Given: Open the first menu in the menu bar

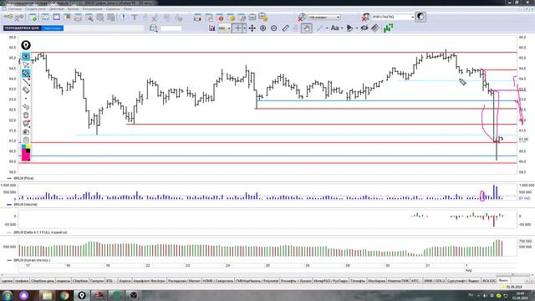Looking at the screenshot, I should [15, 9].
